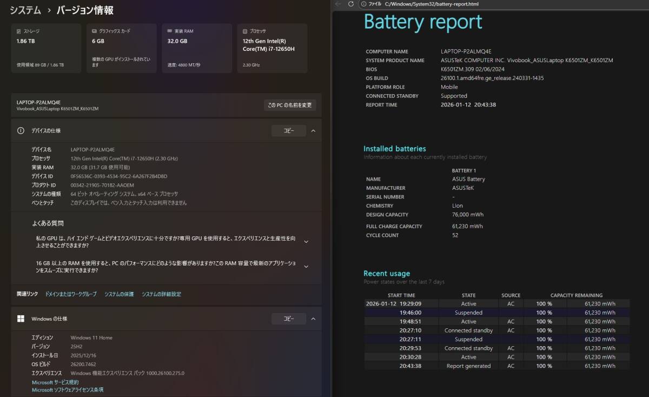Click the device ID value 0F56536C-0393-4534
This screenshot has height=397, width=649.
pos(119,176)
